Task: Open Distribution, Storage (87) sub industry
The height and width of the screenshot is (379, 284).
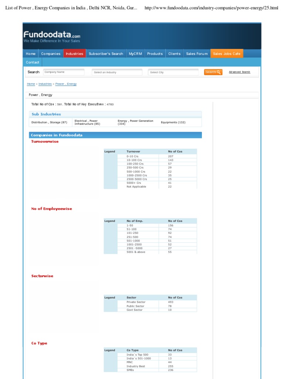Action: click(x=49, y=122)
